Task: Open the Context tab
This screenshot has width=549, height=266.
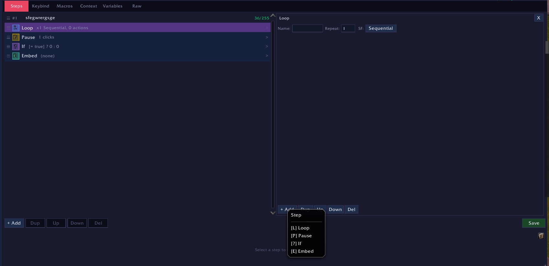Action: point(89,6)
